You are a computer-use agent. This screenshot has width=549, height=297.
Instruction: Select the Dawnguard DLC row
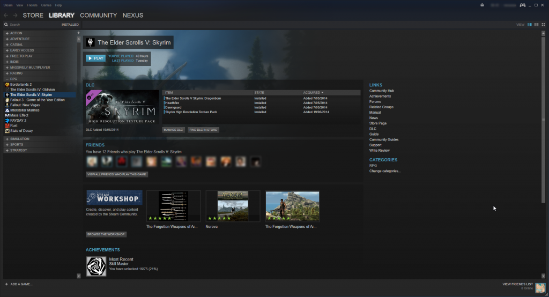click(x=262, y=108)
